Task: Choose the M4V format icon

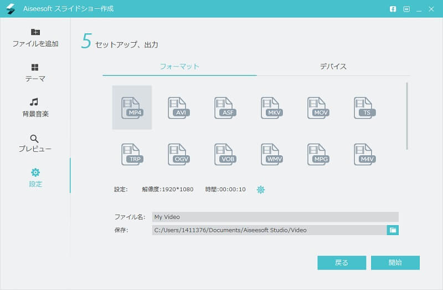Action: tap(365, 154)
